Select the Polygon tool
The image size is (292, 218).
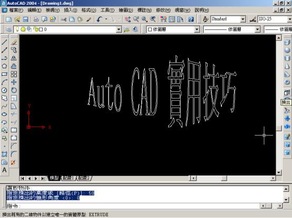4,66
